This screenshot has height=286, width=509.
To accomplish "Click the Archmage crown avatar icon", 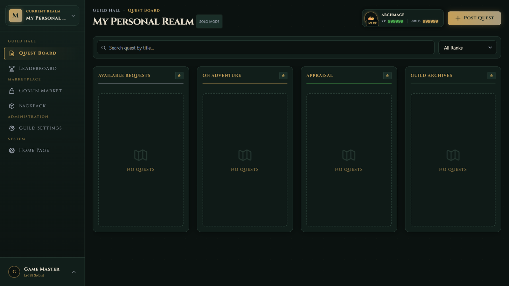I will (x=371, y=18).
